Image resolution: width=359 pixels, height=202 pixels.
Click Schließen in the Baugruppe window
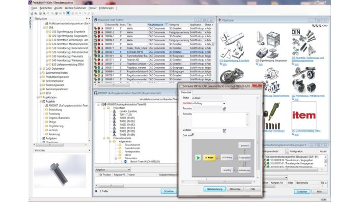pyautogui.click(x=302, y=192)
